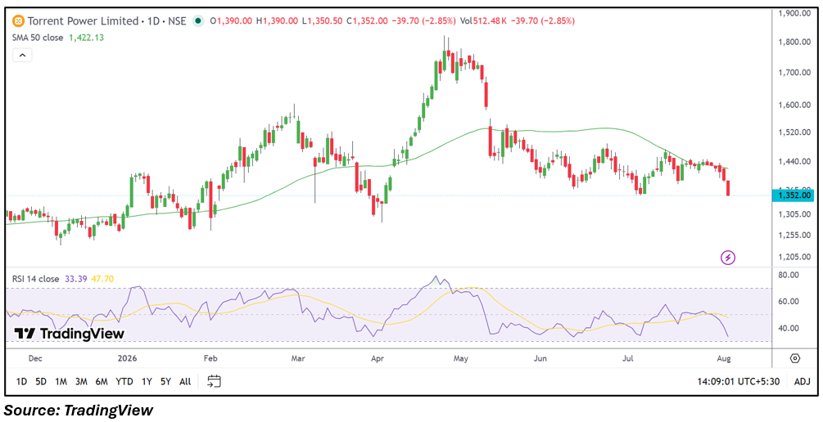This screenshot has width=823, height=422.
Task: Click the Dec label on time axis
Action: (x=34, y=359)
